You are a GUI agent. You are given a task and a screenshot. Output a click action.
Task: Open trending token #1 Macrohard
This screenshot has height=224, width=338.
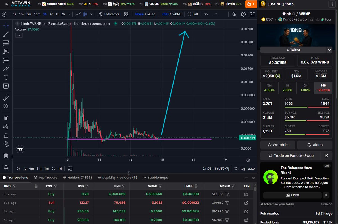click(x=55, y=4)
